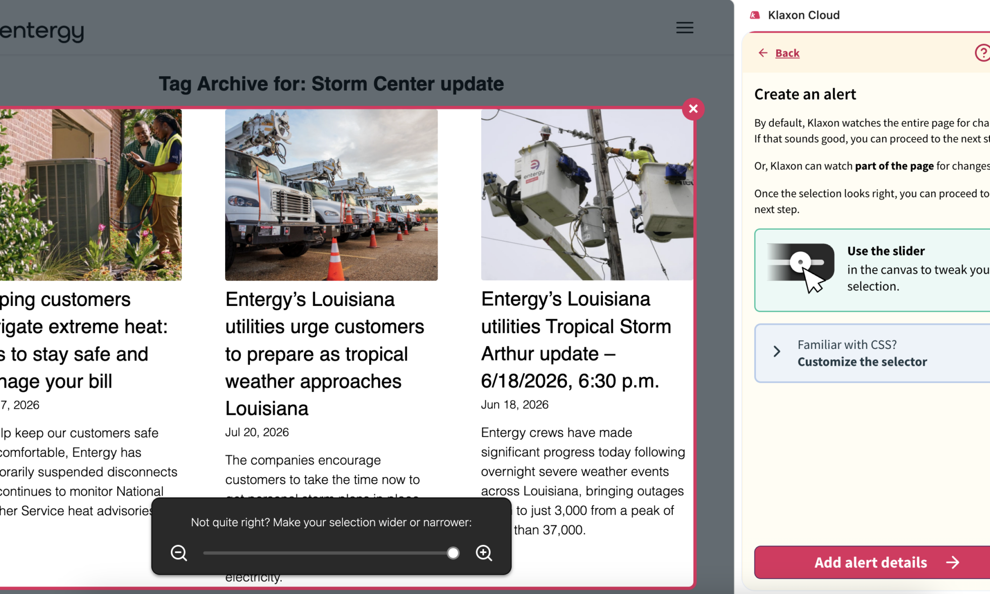
Task: Close the red selection overlay
Action: coord(693,109)
